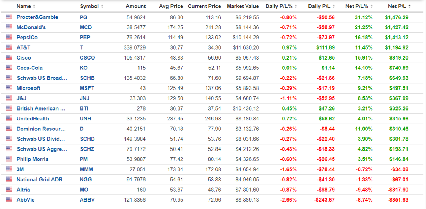The height and width of the screenshot is (209, 426).
Task: Click the ABBV ticker symbol
Action: pos(87,200)
